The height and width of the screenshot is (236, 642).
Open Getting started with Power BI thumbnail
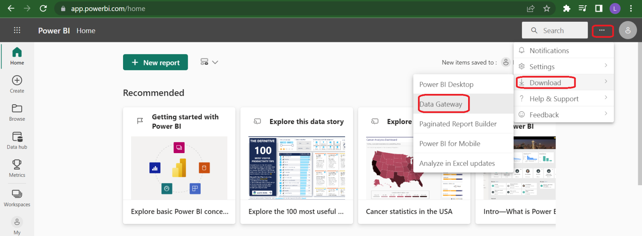coord(179,168)
